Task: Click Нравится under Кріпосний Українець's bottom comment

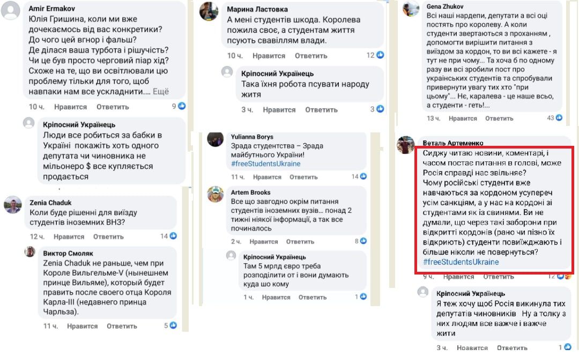Action: 472,347
